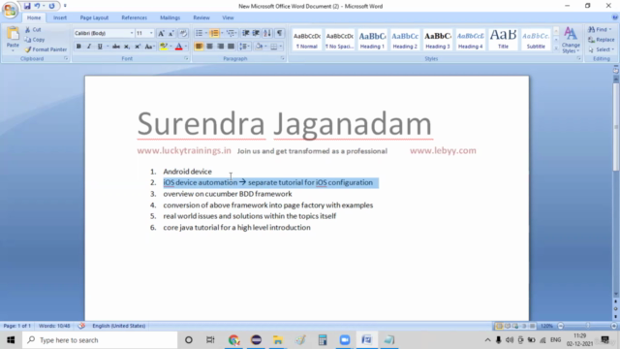Click the Windows search box on taskbar

coord(100,340)
